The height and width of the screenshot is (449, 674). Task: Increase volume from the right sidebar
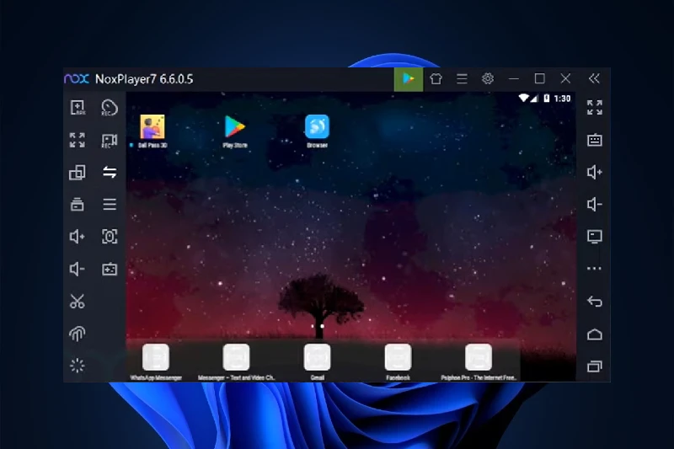click(x=595, y=173)
